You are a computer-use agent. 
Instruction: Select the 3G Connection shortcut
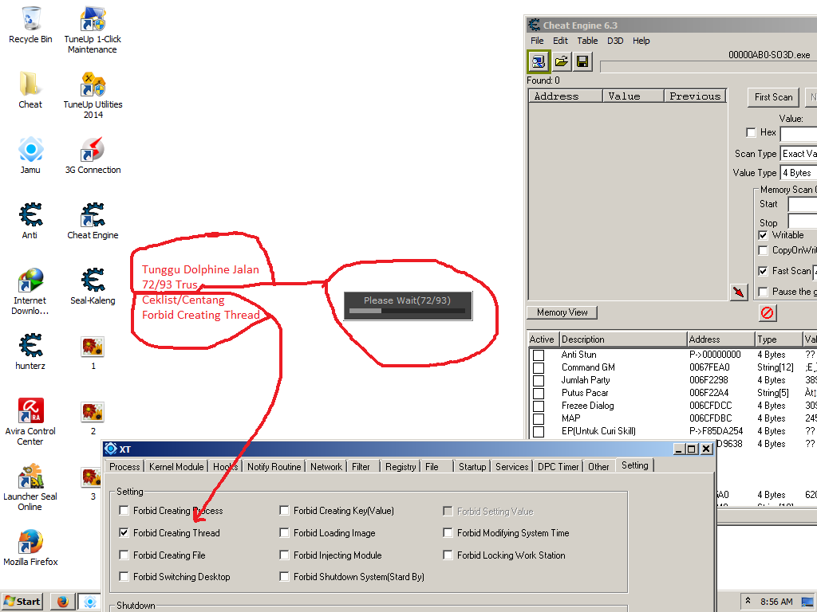point(93,155)
